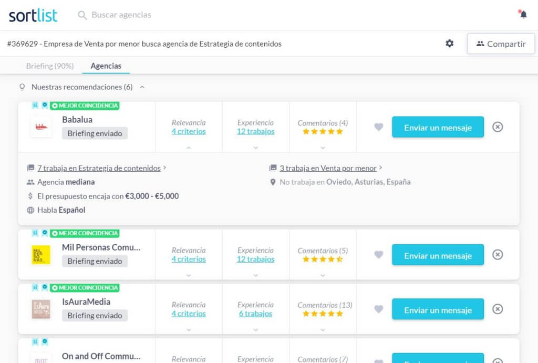Screen dimensions: 538x363
Task: Click the Compartir button
Action: (501, 44)
